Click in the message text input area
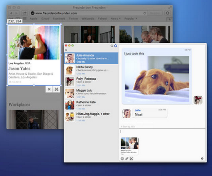This screenshot has width=212, height=176. (x=162, y=132)
